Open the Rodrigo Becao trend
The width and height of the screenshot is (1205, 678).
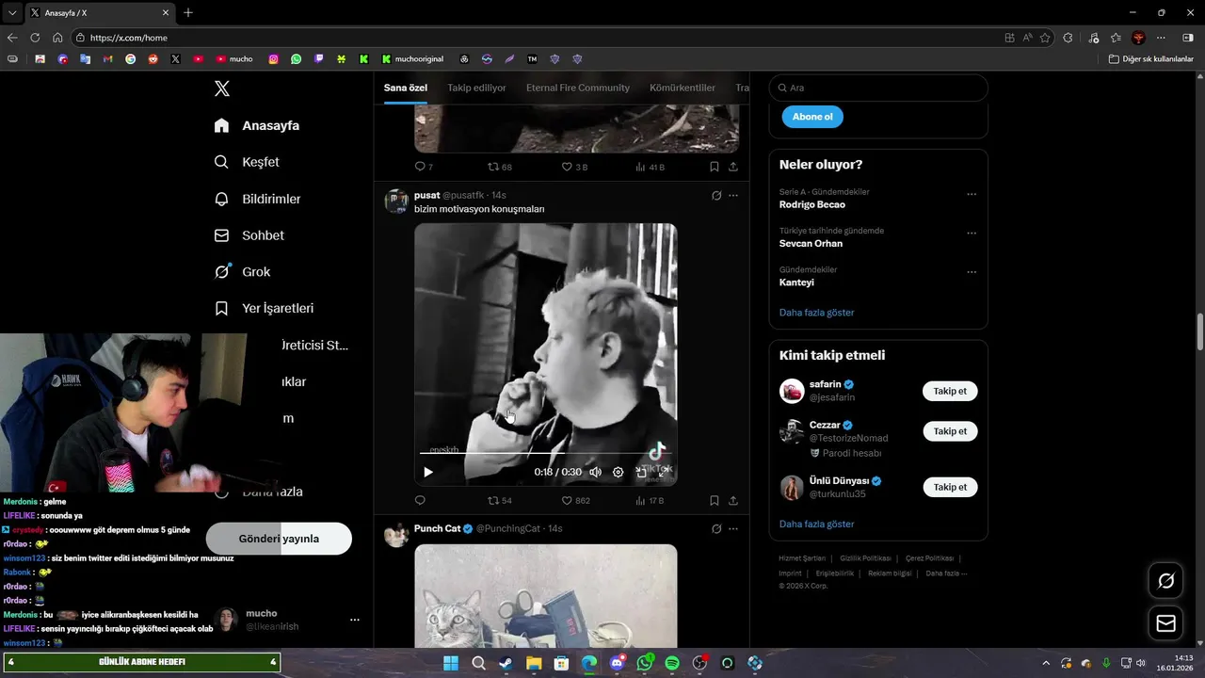click(812, 204)
